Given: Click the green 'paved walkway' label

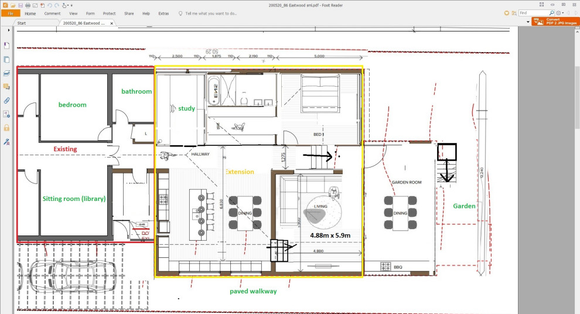Looking at the screenshot, I should coord(253,291).
